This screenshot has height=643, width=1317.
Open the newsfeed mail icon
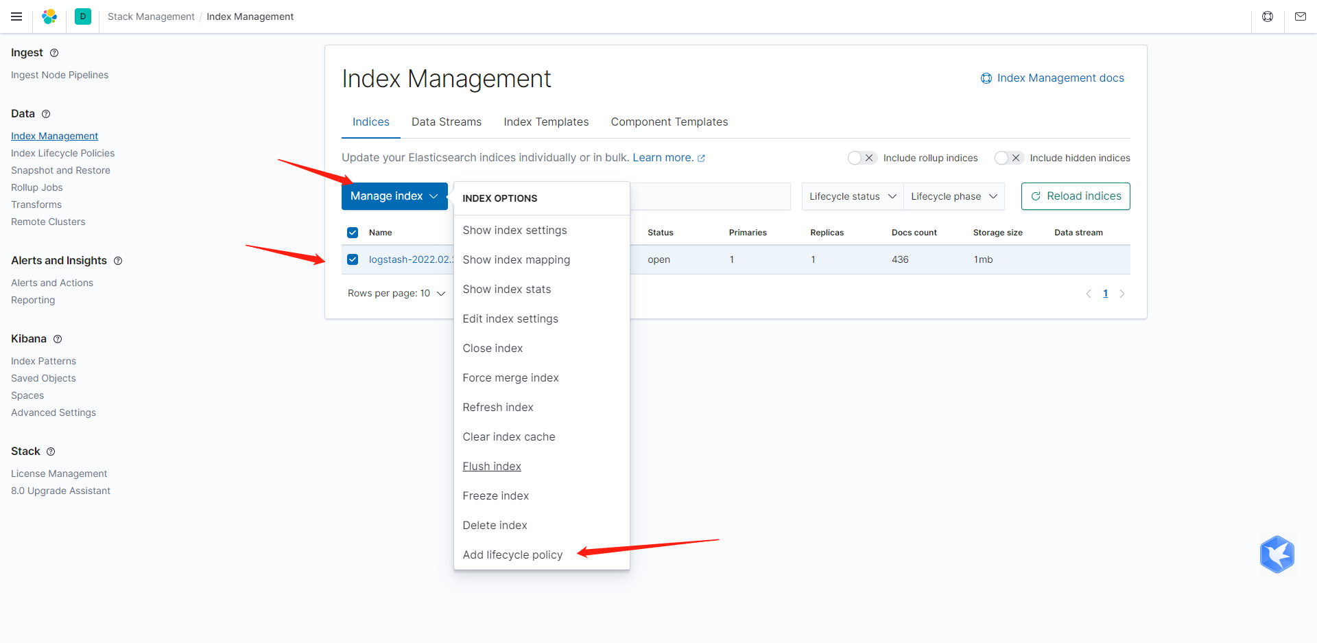1301,16
